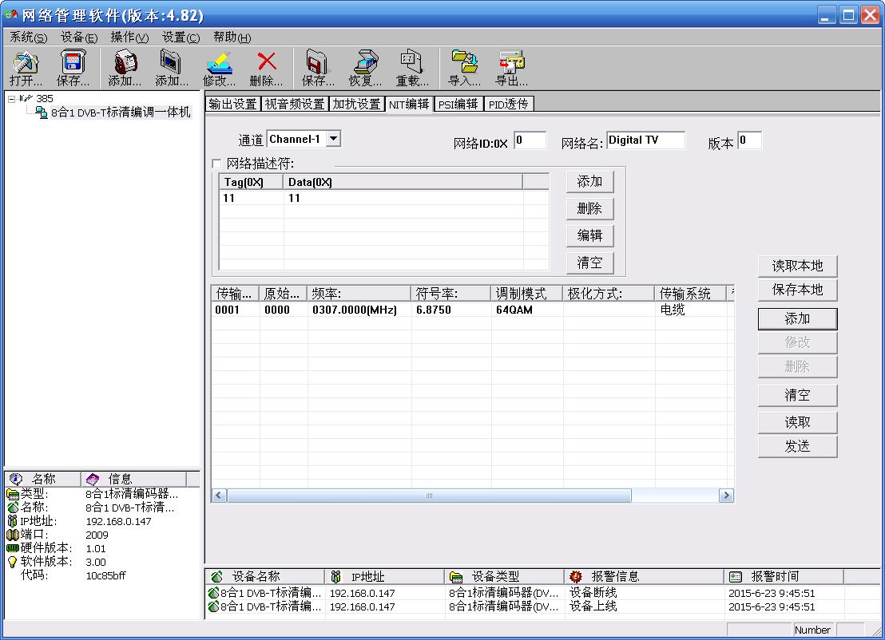Open the 设置(C) menu
885x640 pixels.
coord(181,38)
